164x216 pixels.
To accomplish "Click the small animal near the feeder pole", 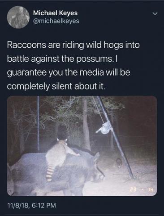I will (x=119, y=162).
